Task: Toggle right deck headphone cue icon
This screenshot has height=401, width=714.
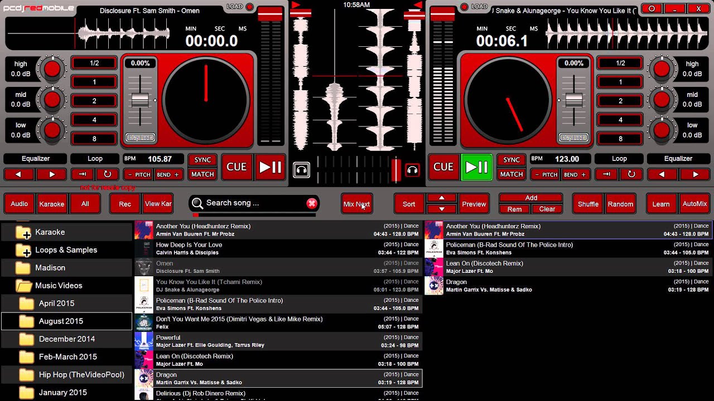Action: click(412, 170)
